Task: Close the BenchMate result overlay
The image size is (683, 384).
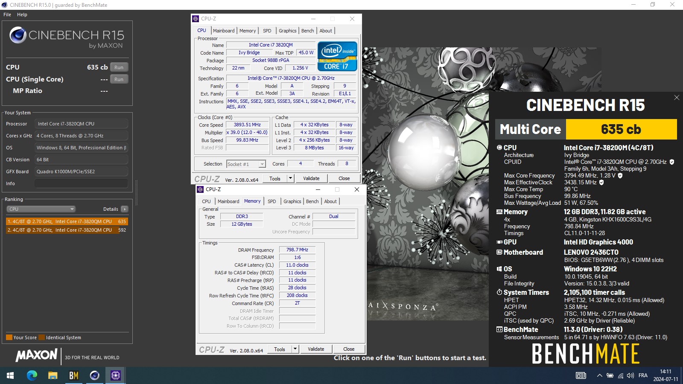Action: (677, 98)
